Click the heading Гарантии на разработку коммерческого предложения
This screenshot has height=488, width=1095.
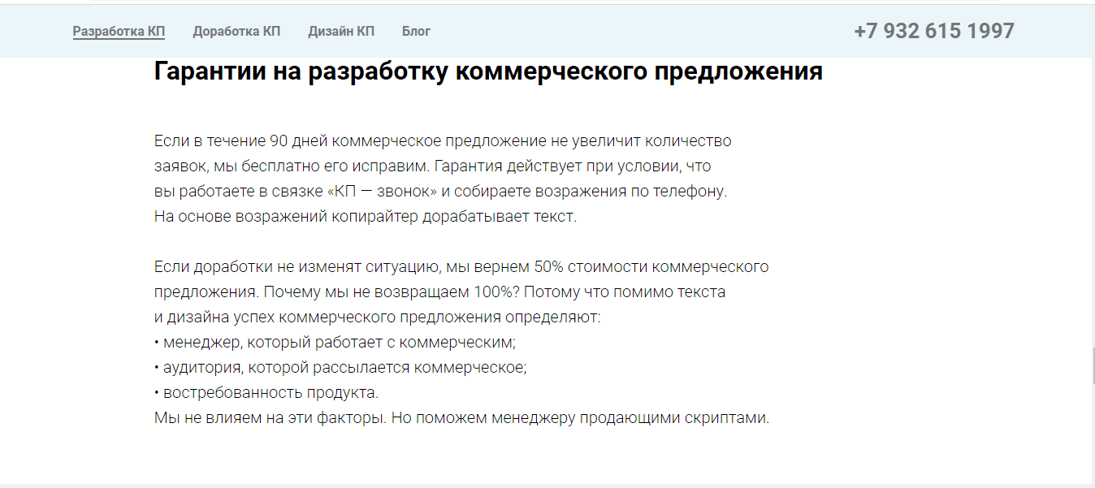coord(487,71)
